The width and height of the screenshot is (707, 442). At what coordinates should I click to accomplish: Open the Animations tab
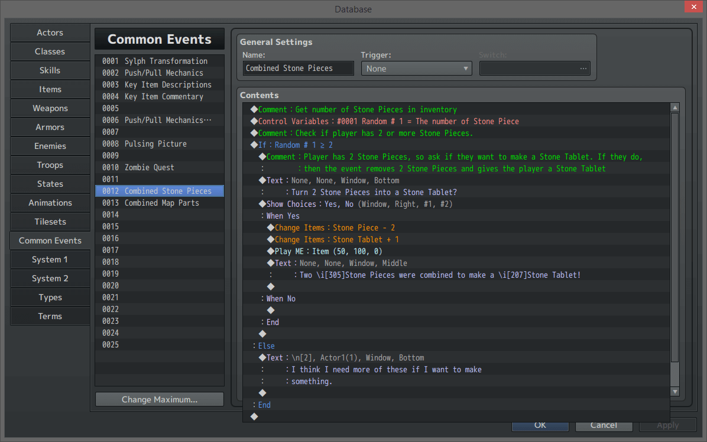point(50,203)
